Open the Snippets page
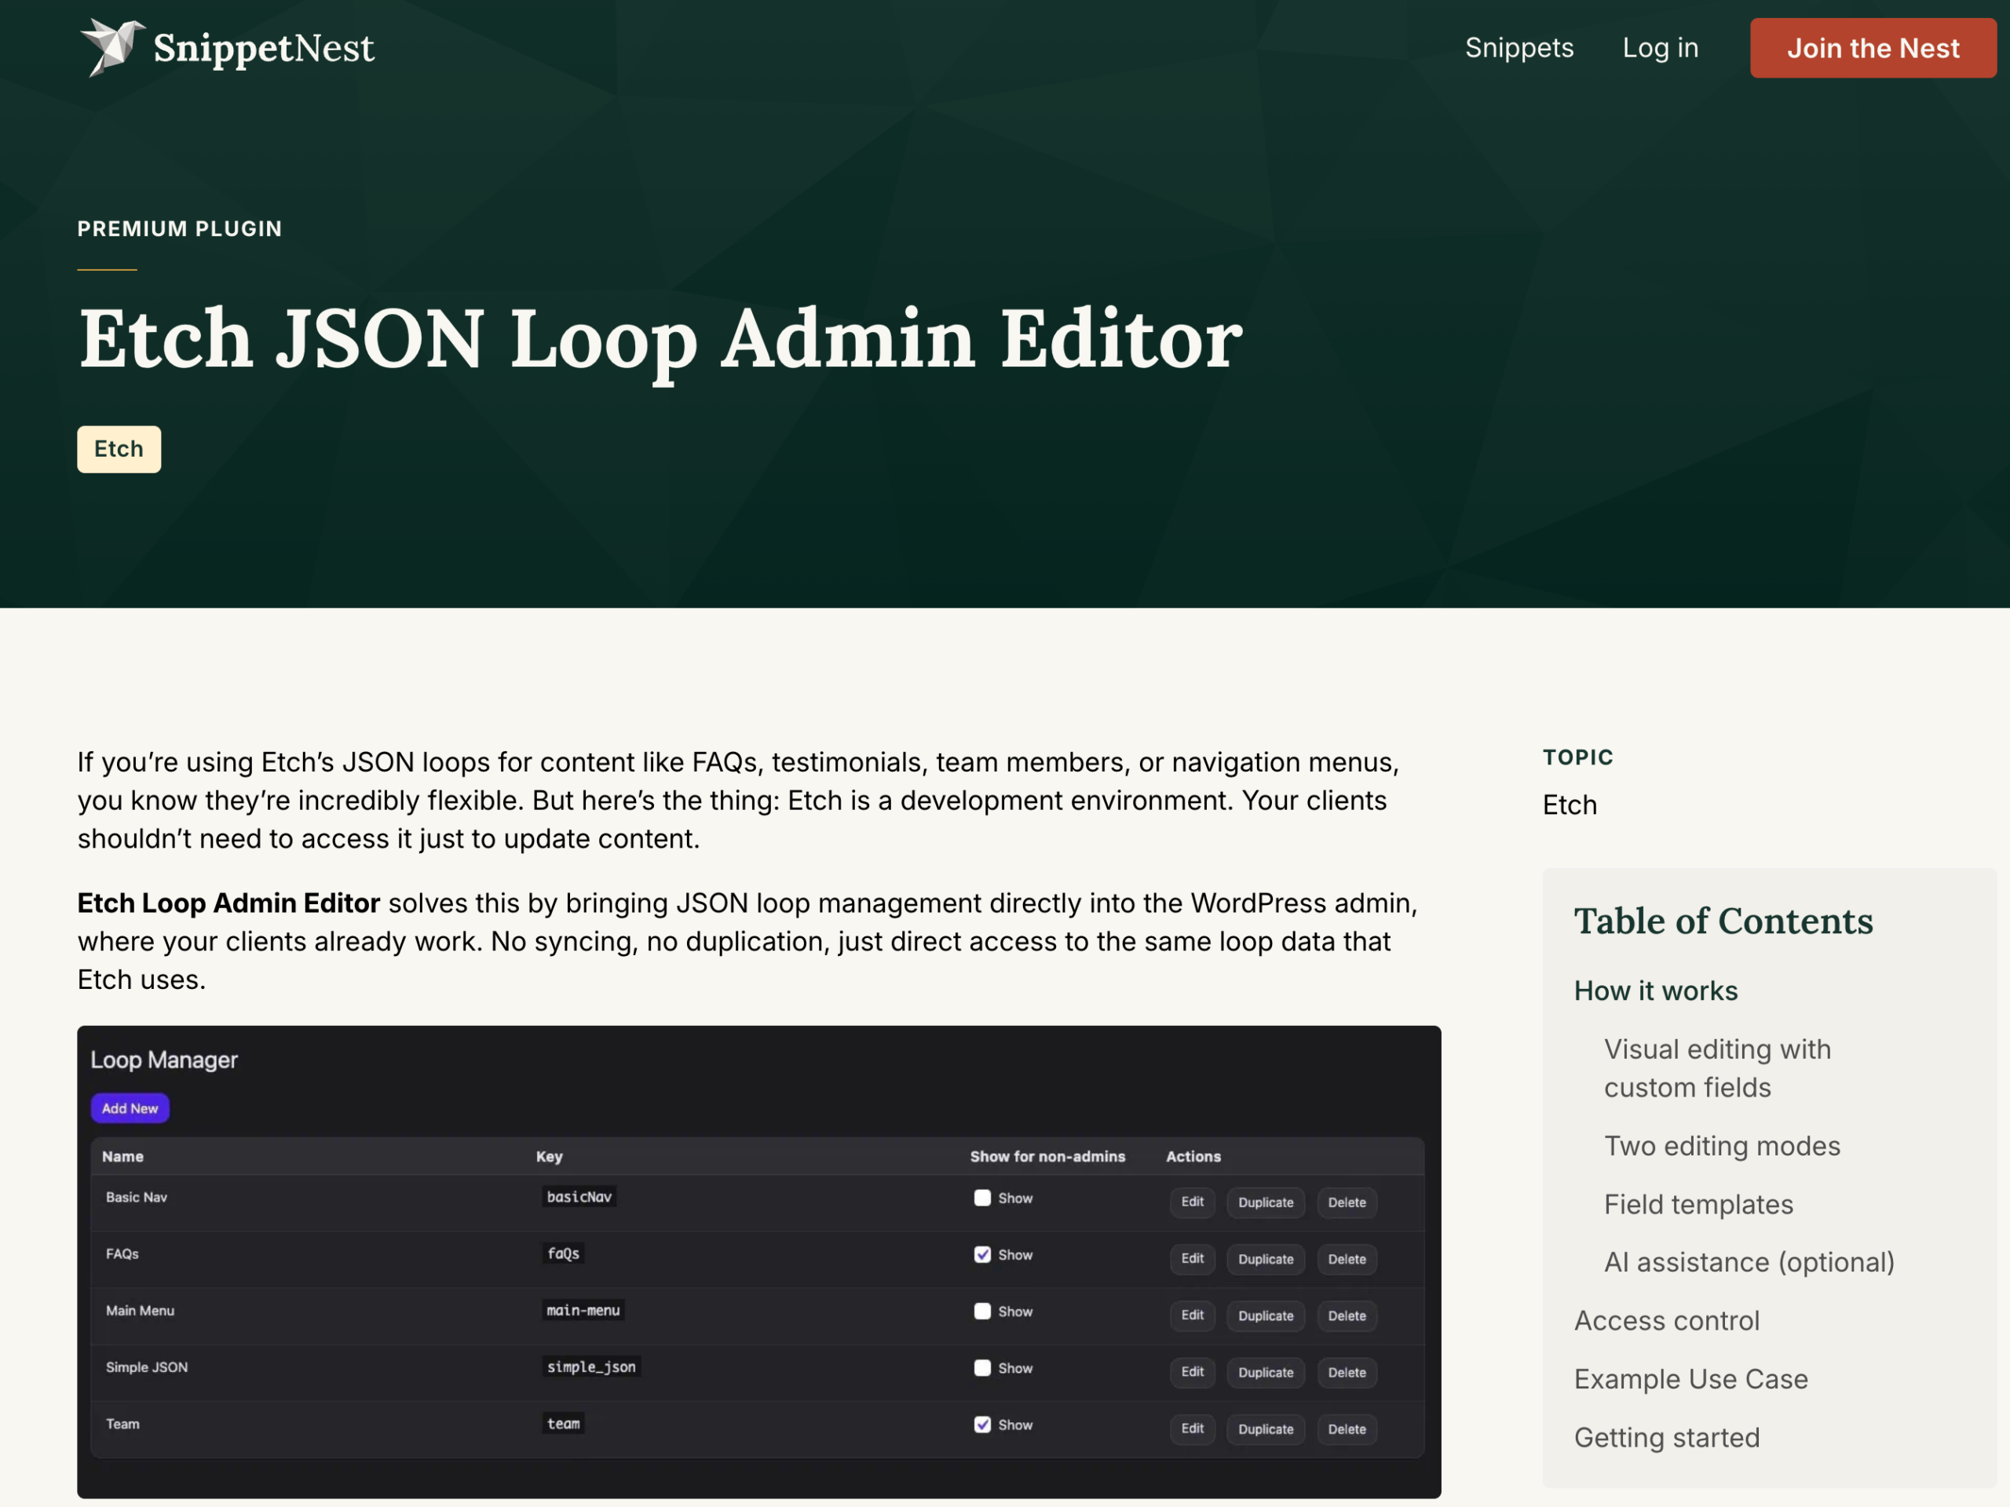 [x=1518, y=48]
